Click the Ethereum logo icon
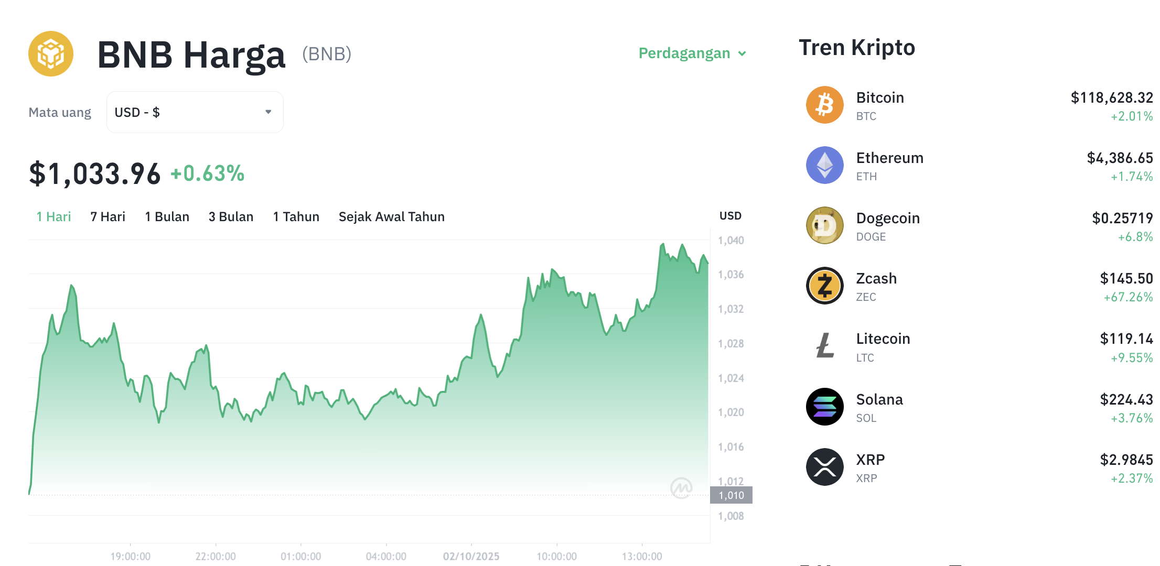Image resolution: width=1160 pixels, height=566 pixels. click(x=824, y=165)
